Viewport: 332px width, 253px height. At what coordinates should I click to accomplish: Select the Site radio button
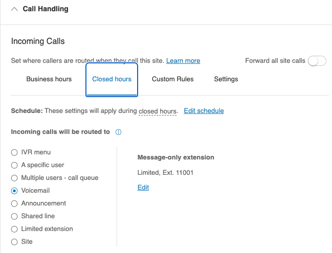pyautogui.click(x=14, y=242)
